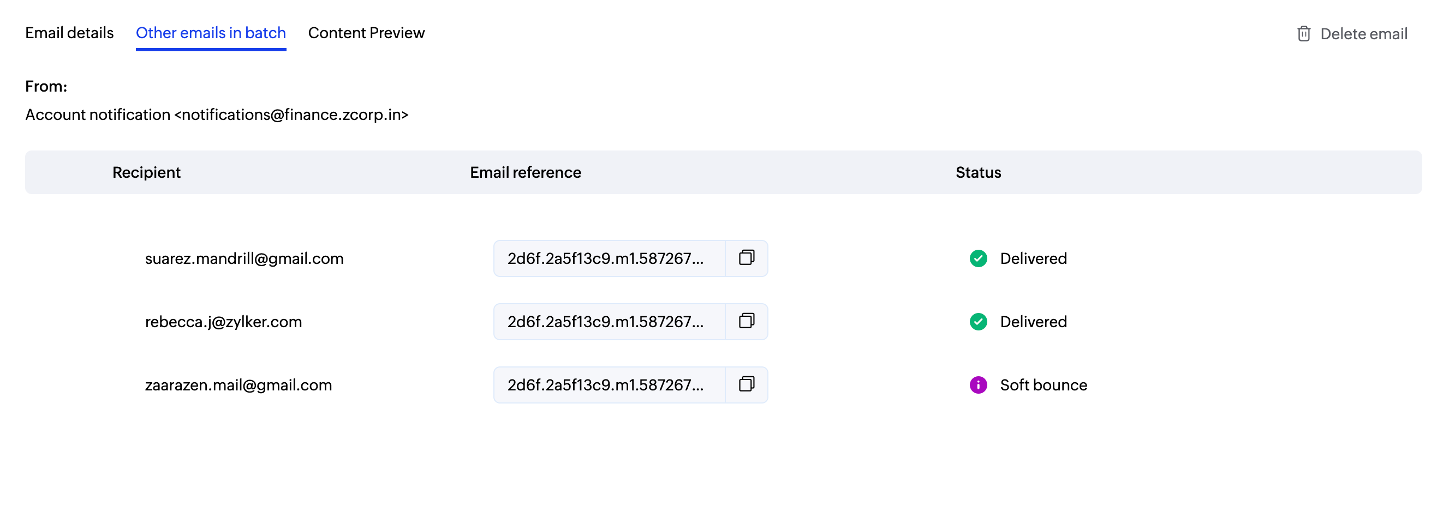The width and height of the screenshot is (1443, 530).
Task: Click the purple Soft bounce info icon
Action: click(x=977, y=384)
